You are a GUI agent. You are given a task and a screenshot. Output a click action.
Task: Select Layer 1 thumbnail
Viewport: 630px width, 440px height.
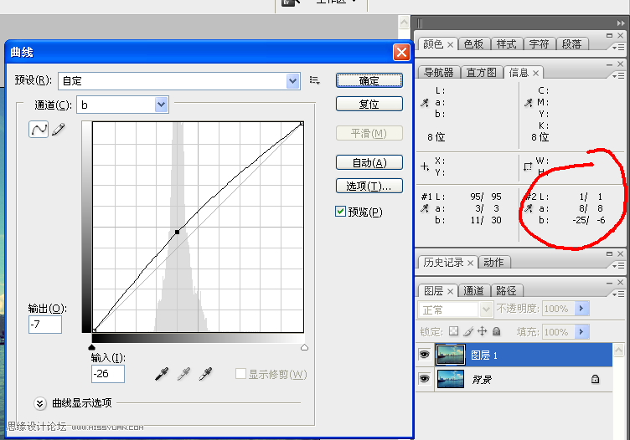(x=451, y=355)
